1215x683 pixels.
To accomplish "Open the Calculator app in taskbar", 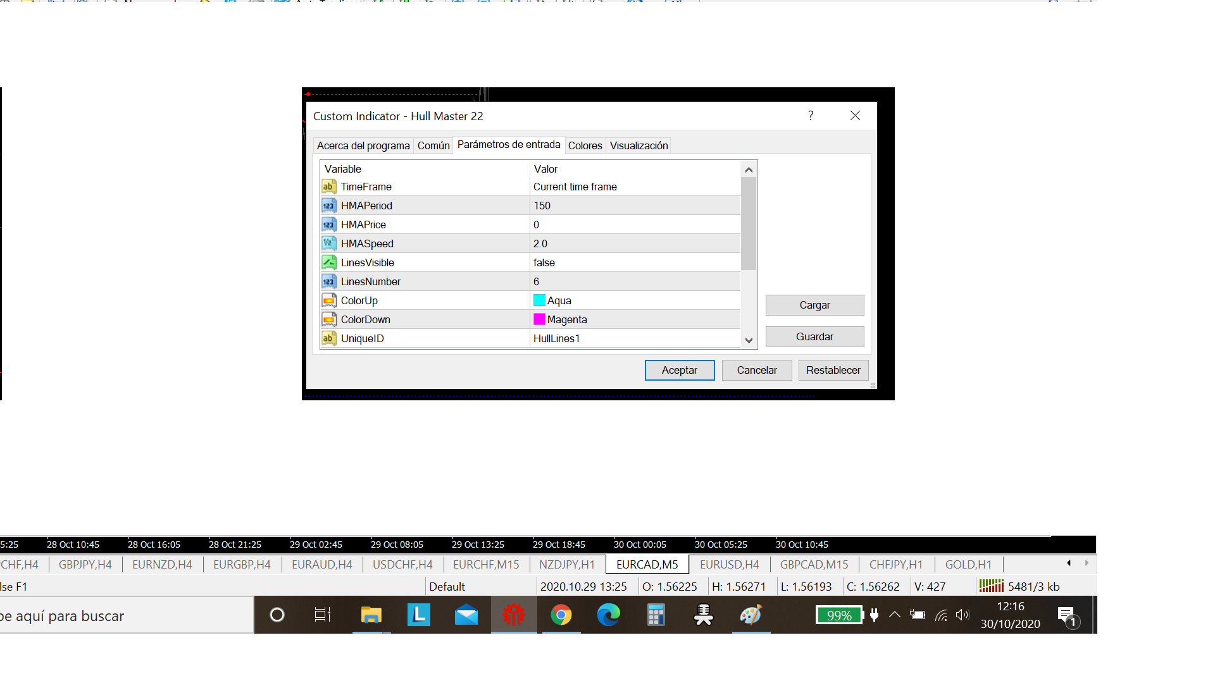I will (656, 615).
